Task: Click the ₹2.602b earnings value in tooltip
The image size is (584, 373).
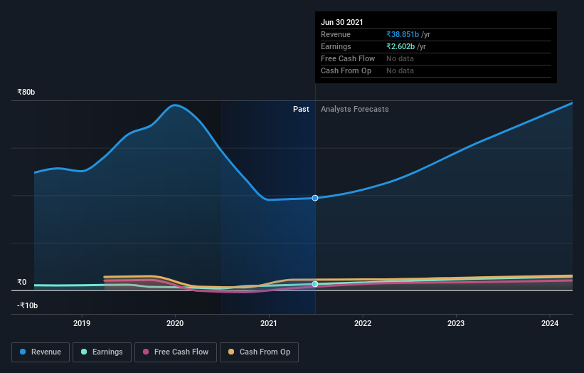Action: [x=400, y=46]
